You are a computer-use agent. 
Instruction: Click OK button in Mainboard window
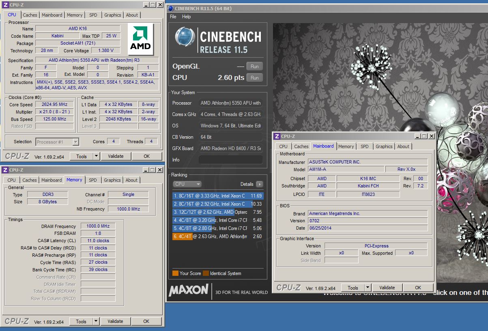(x=418, y=288)
